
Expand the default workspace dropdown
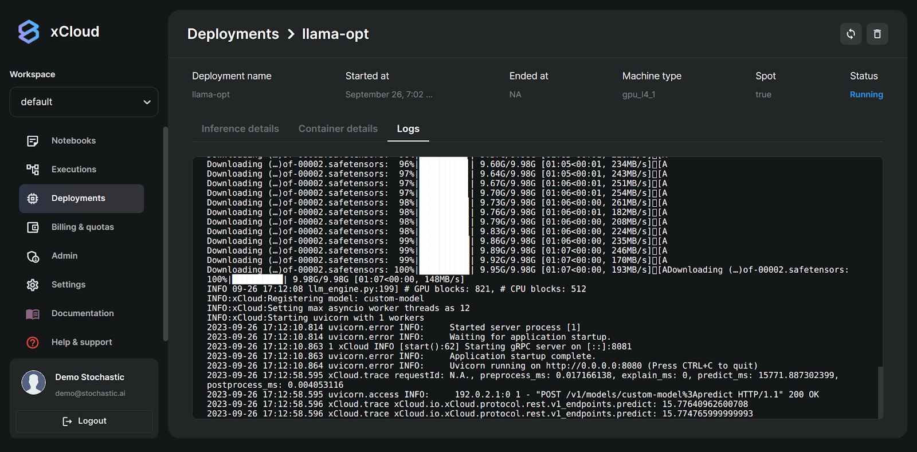pos(84,102)
